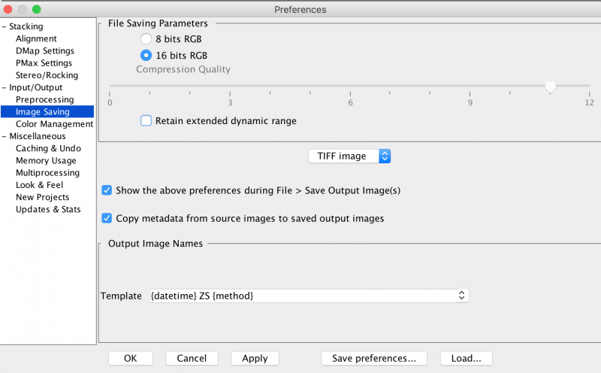This screenshot has width=601, height=373.
Task: Select the 16 bits RGB option
Action: (146, 55)
